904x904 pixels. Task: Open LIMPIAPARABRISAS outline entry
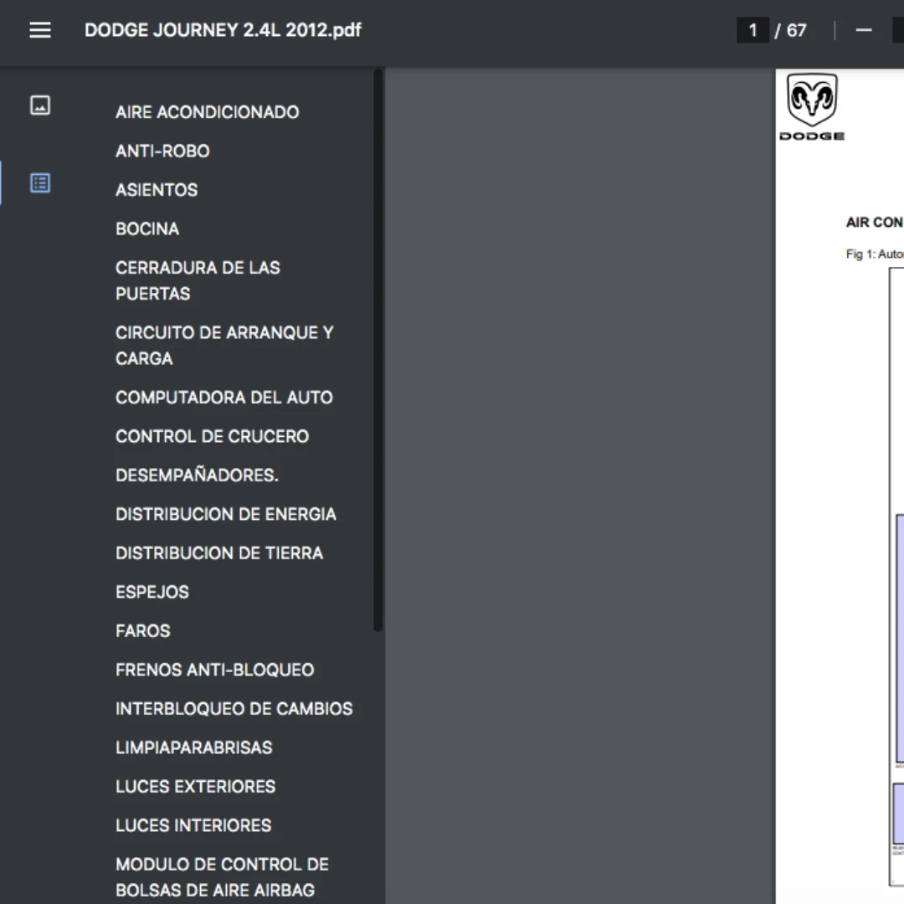click(193, 747)
